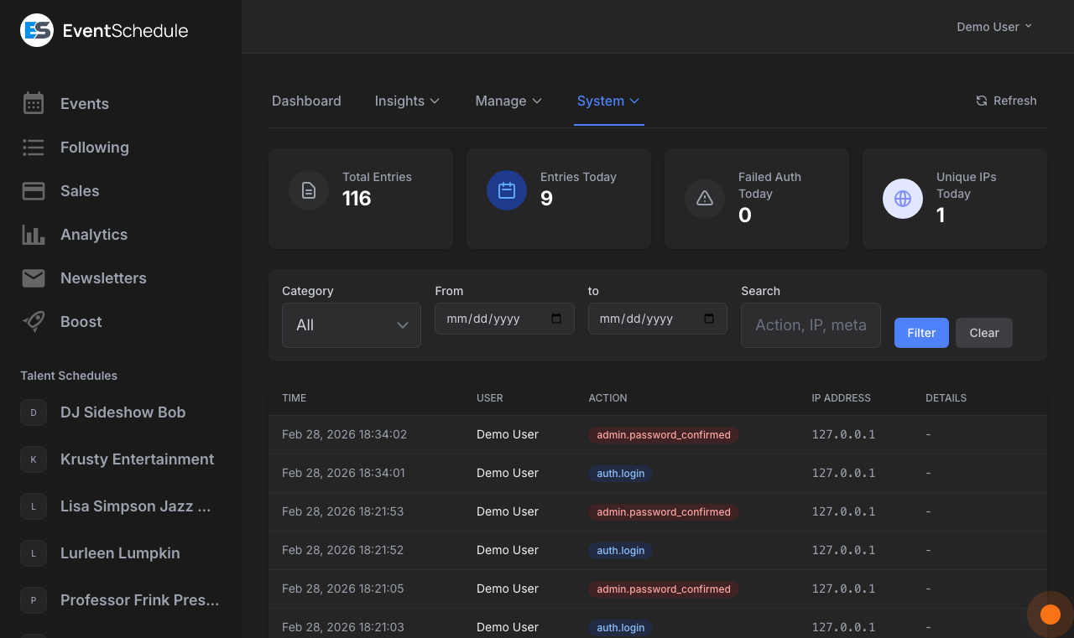Viewport: 1074px width, 638px height.
Task: Click the Newsletters envelope icon
Action: tap(34, 278)
